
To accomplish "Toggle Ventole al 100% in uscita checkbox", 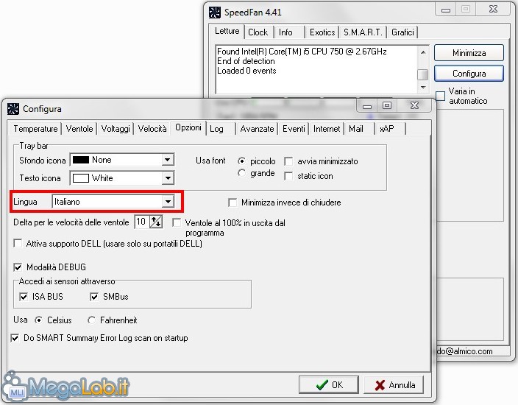I will click(177, 223).
